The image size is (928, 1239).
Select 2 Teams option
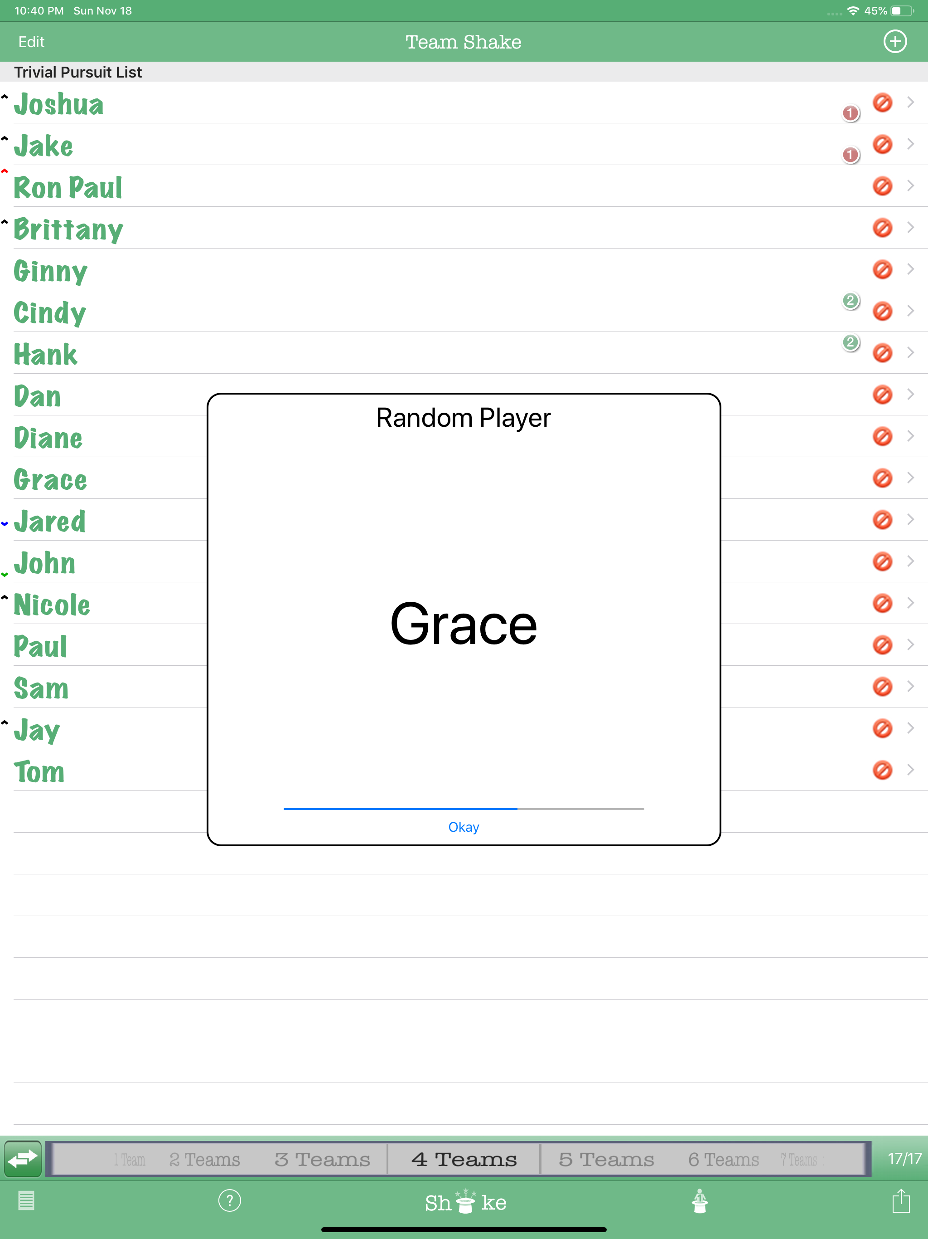coord(204,1159)
